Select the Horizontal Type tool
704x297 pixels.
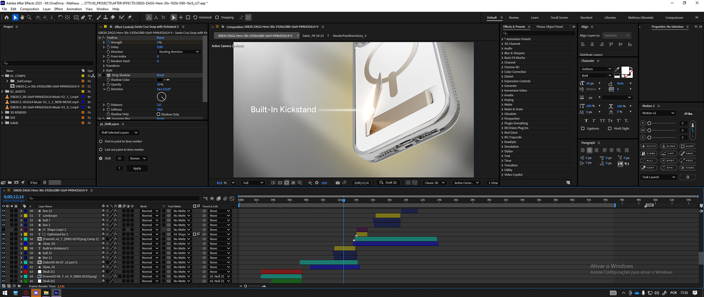90,17
